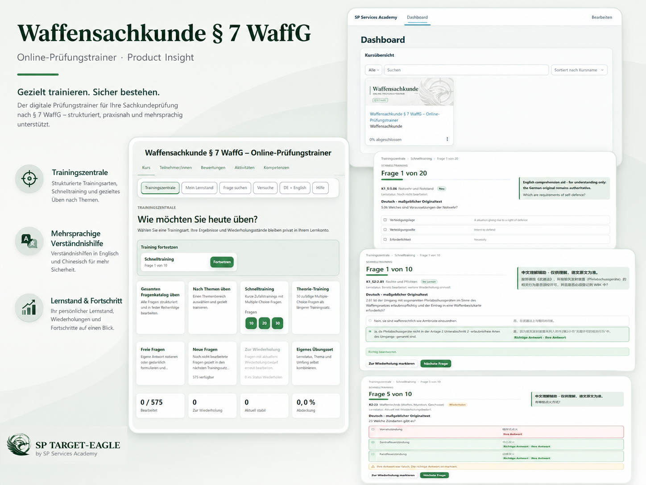Click the Lernstand & Fortschritt chart icon
The width and height of the screenshot is (646, 485).
29,308
